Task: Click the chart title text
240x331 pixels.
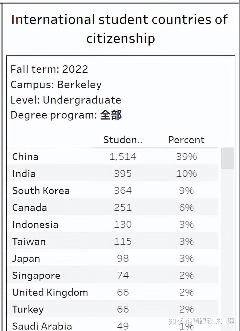Action: tap(120, 29)
